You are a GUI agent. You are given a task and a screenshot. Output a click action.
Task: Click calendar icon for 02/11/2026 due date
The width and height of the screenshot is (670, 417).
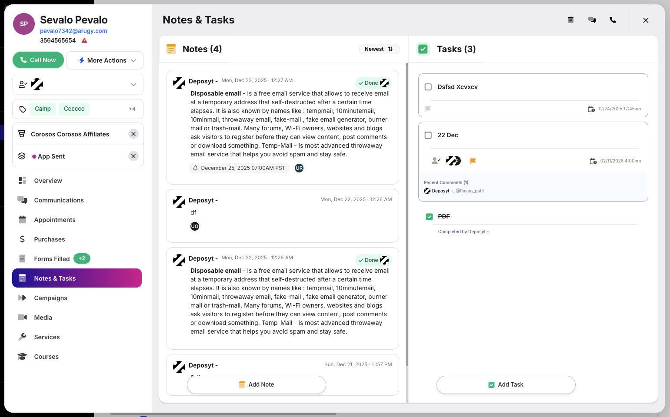[x=593, y=161]
